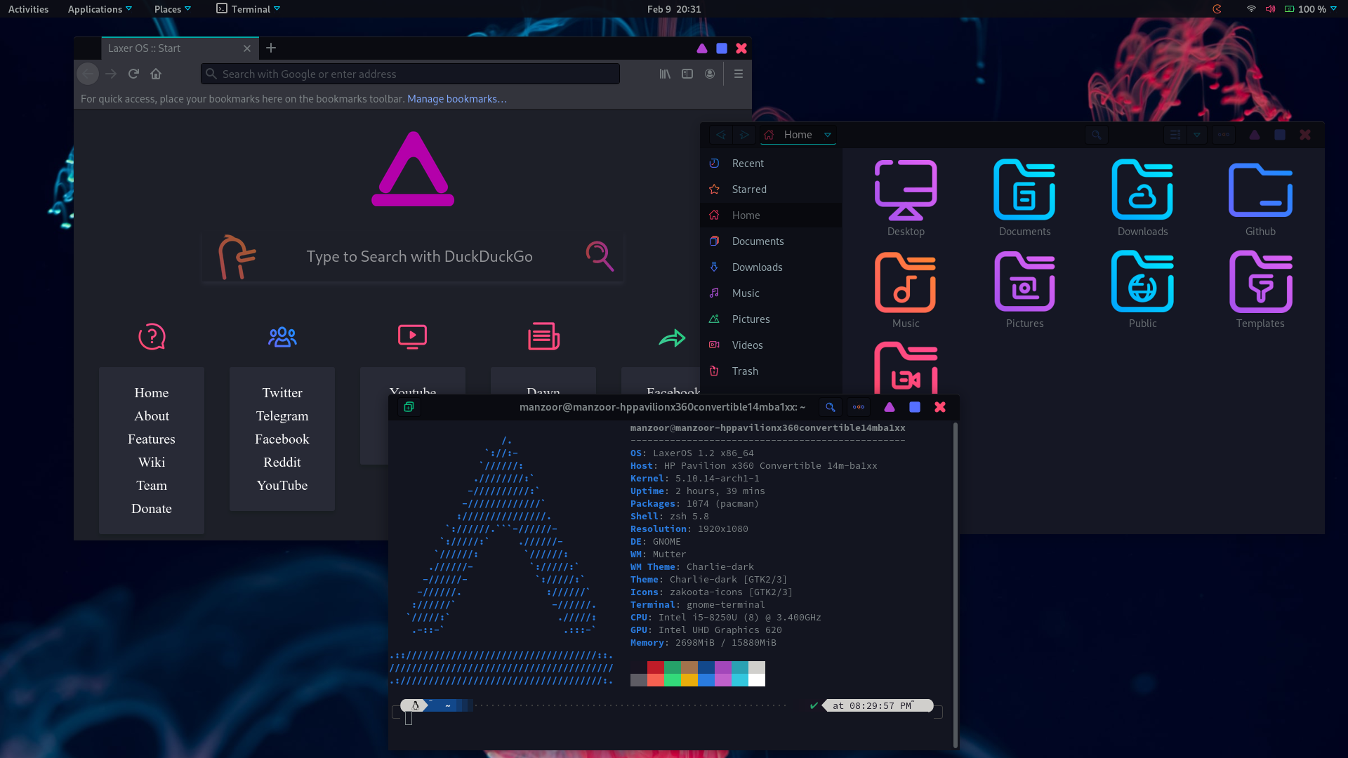Open the Downloads folder icon in Files grid
The image size is (1348, 758).
click(x=1142, y=190)
